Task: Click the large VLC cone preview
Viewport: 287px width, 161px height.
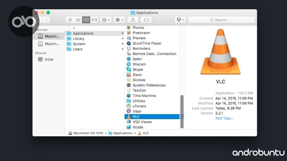Action: pyautogui.click(x=220, y=52)
